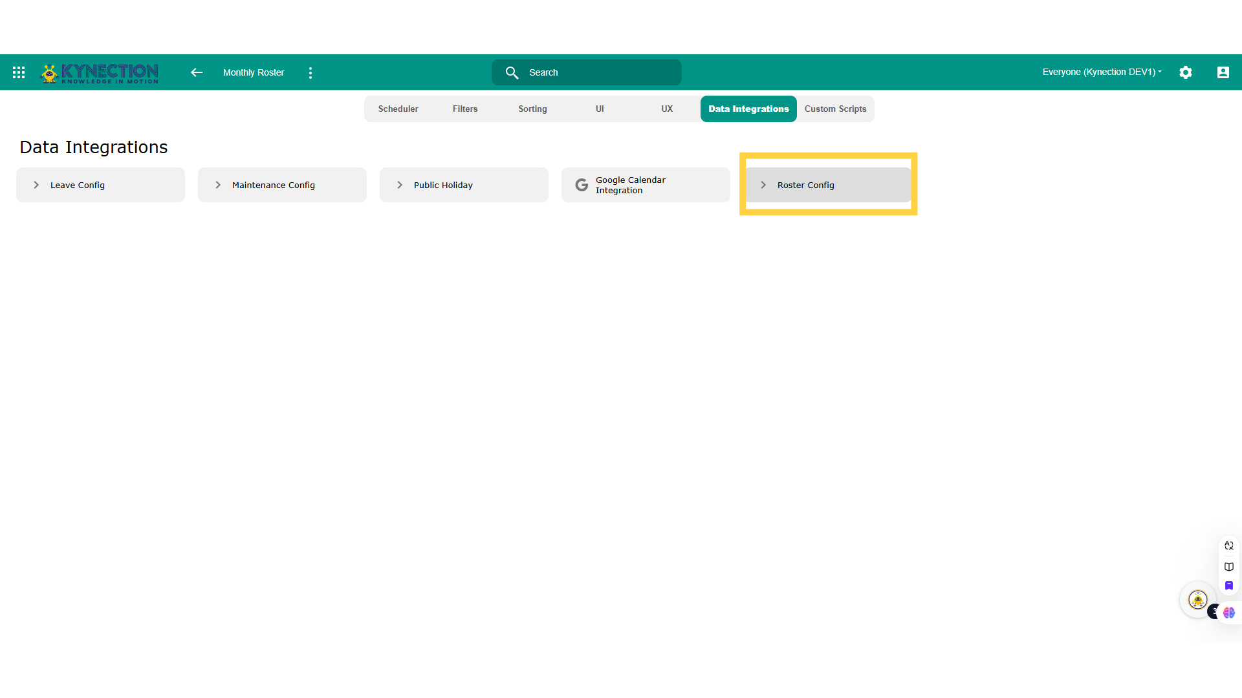The height and width of the screenshot is (698, 1242).
Task: Open the Leave Config card
Action: [100, 185]
